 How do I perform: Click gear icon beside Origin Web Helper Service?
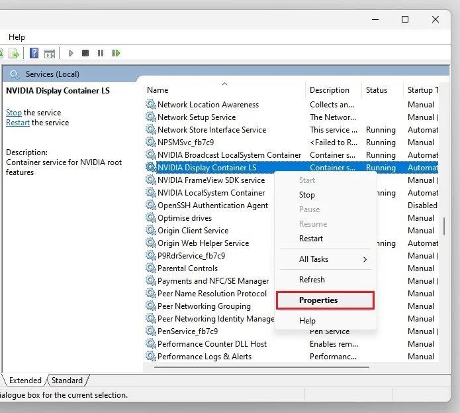pos(151,243)
